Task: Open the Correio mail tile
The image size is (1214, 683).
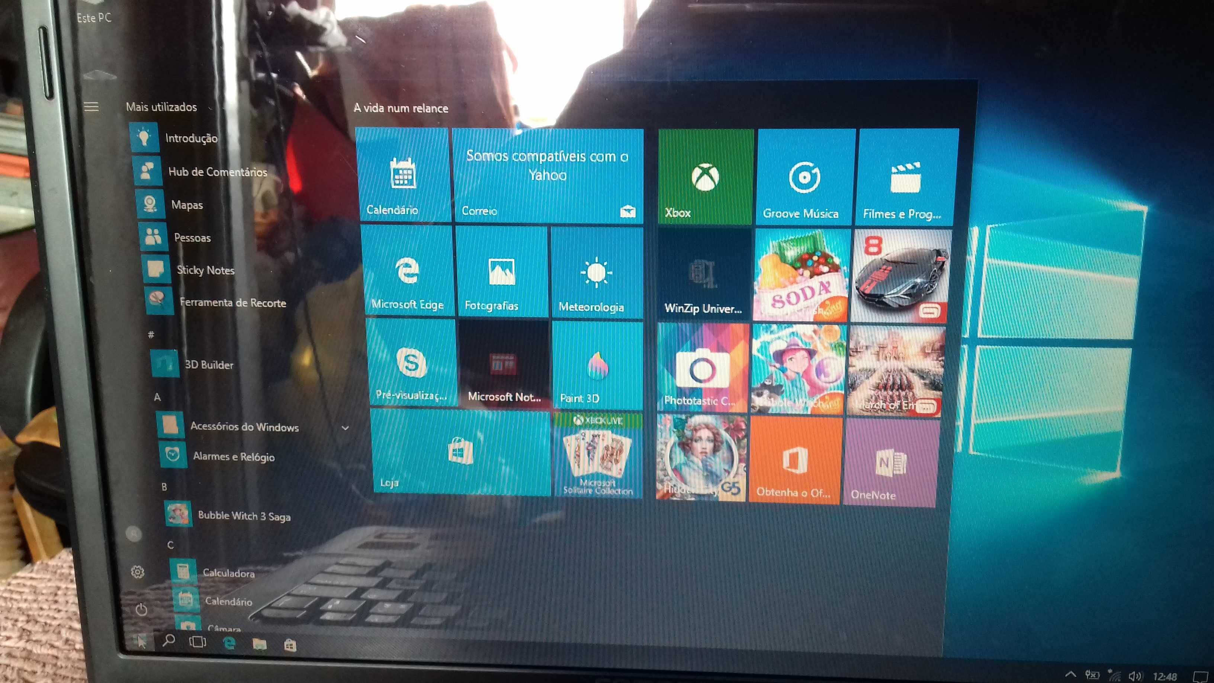Action: [x=548, y=175]
